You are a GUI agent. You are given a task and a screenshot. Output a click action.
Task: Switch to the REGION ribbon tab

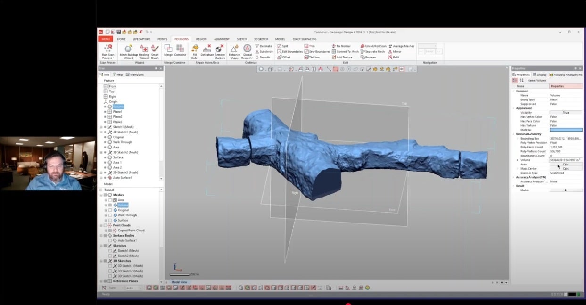click(201, 39)
